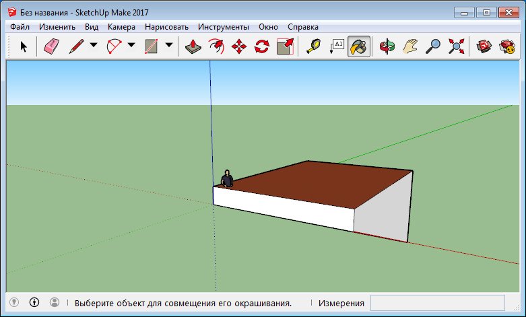526x317 pixels.
Task: Open the Камера menu
Action: [121, 27]
